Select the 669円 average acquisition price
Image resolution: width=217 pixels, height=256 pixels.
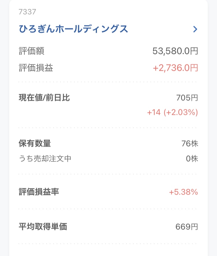point(187,227)
